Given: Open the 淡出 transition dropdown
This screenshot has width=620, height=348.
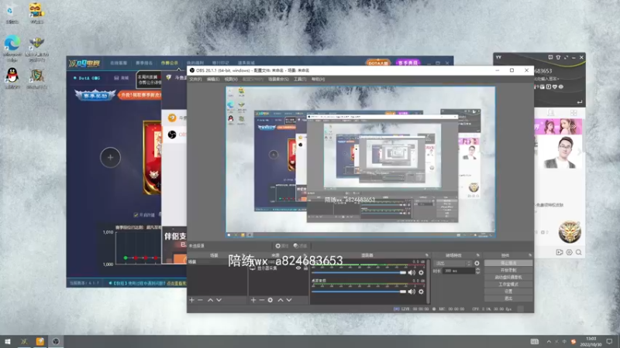Looking at the screenshot, I should pos(453,263).
